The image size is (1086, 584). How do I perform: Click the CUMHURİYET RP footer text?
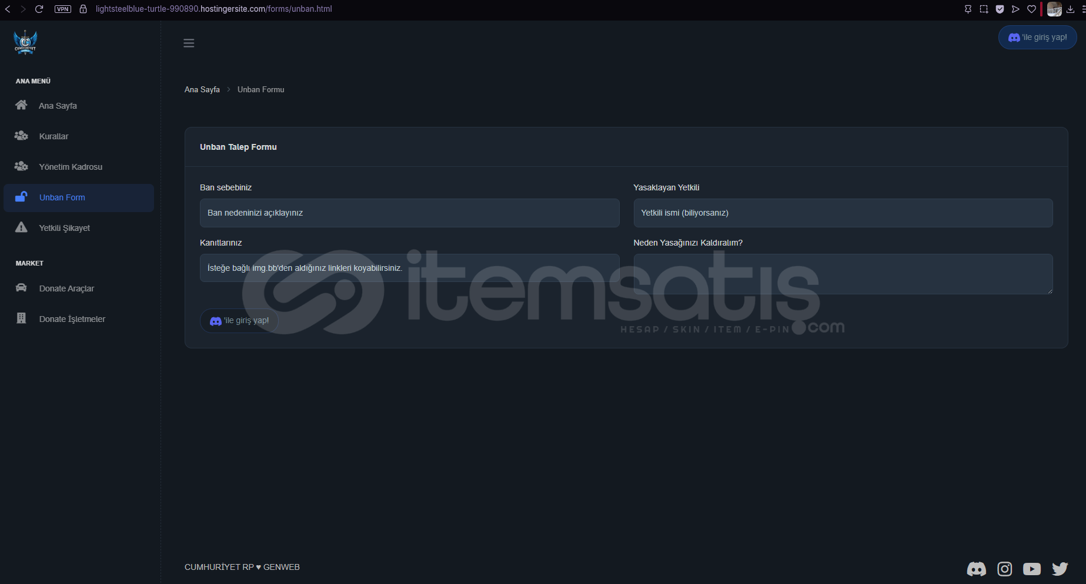pyautogui.click(x=219, y=567)
